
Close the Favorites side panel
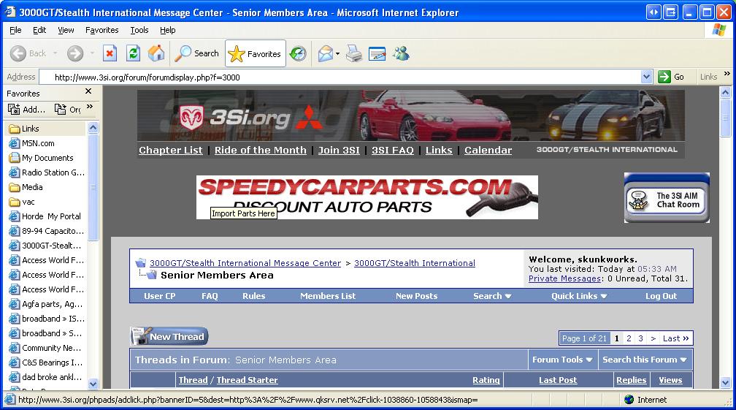click(88, 91)
